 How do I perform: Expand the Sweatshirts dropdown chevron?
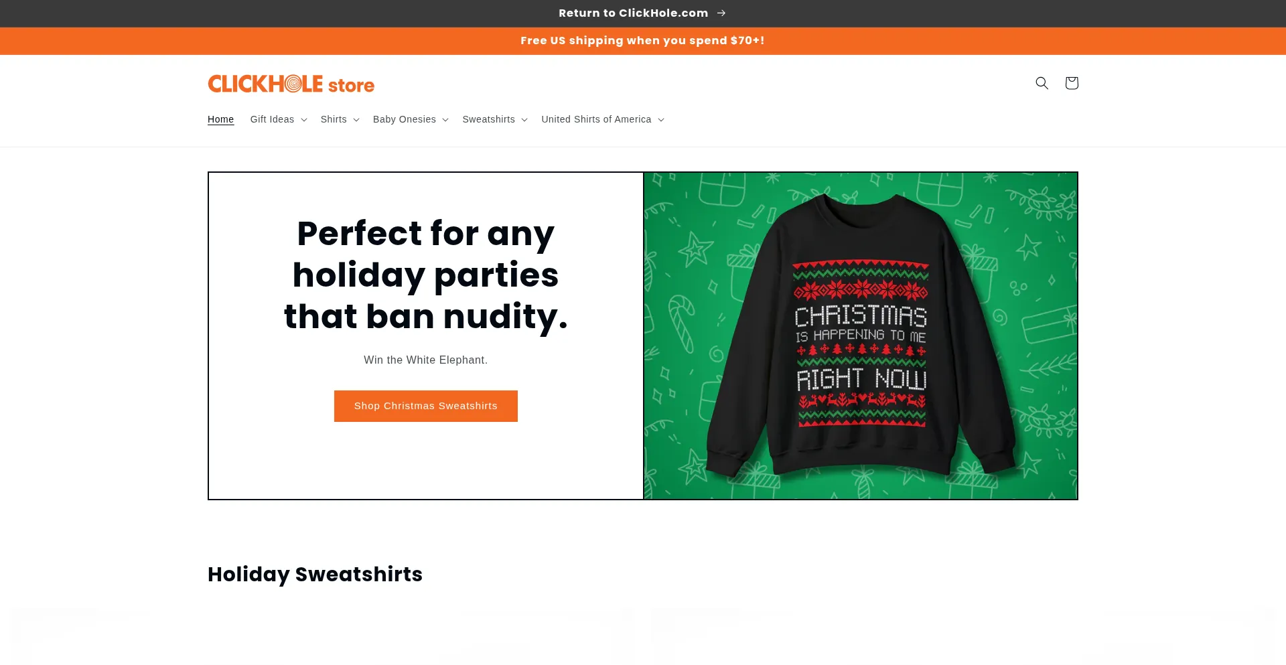524,120
